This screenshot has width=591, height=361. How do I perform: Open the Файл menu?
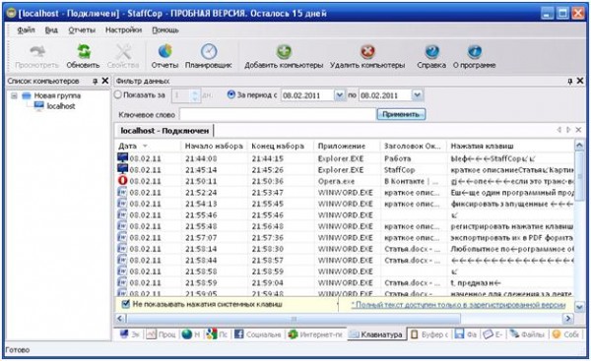point(26,30)
